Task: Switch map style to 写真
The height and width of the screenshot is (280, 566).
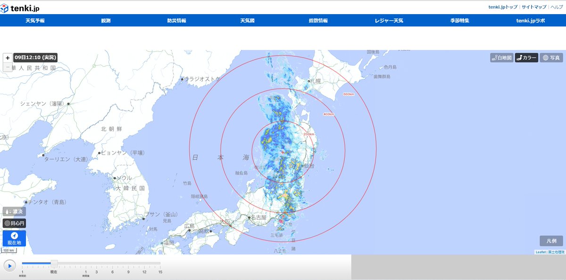Action: tap(551, 58)
